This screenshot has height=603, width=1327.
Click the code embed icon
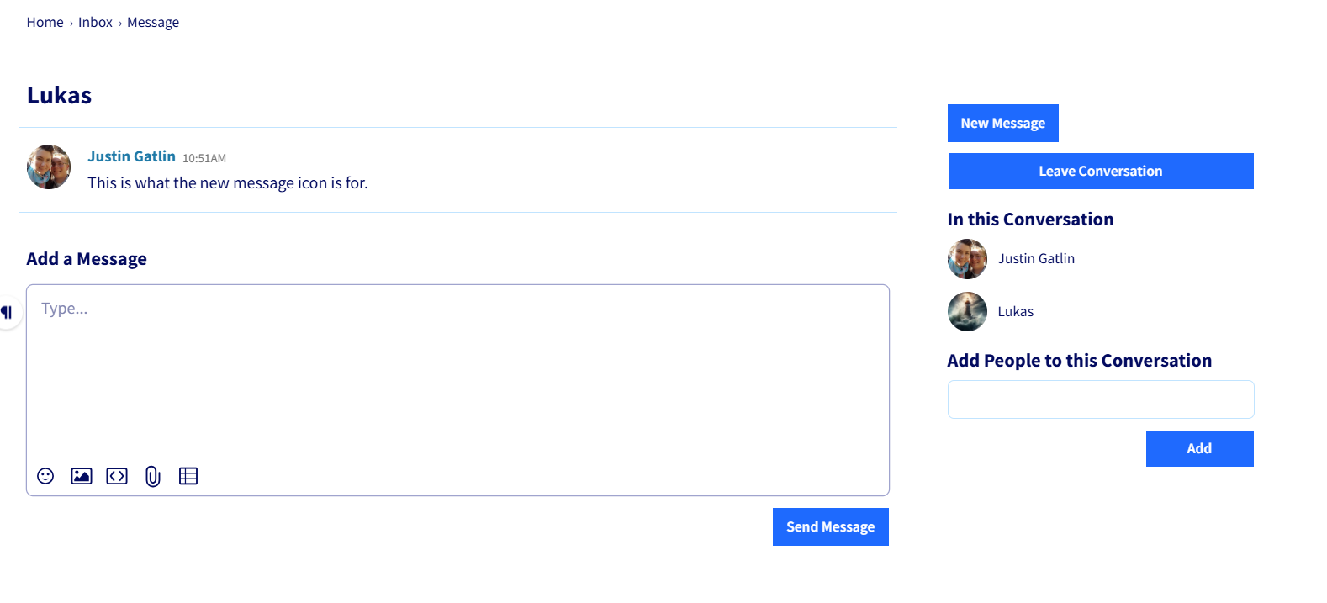pos(117,476)
